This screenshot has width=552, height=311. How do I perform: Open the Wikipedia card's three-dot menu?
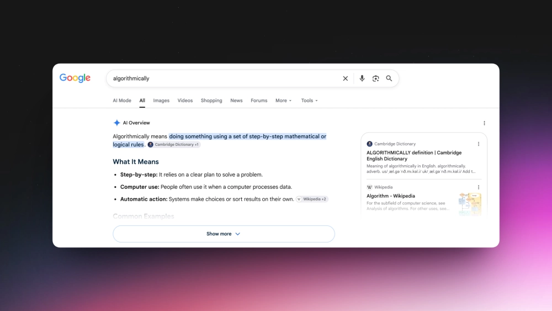pyautogui.click(x=479, y=187)
